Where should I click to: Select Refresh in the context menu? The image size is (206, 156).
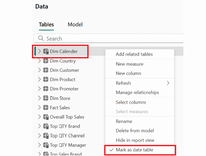click(140, 83)
